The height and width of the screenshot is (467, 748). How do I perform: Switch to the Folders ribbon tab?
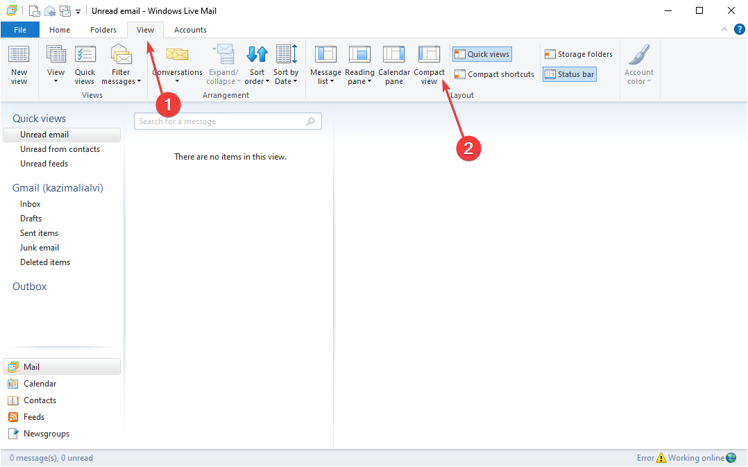pyautogui.click(x=103, y=30)
